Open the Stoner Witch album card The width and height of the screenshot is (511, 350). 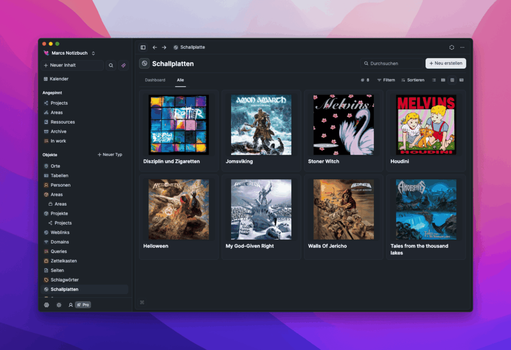pos(343,131)
